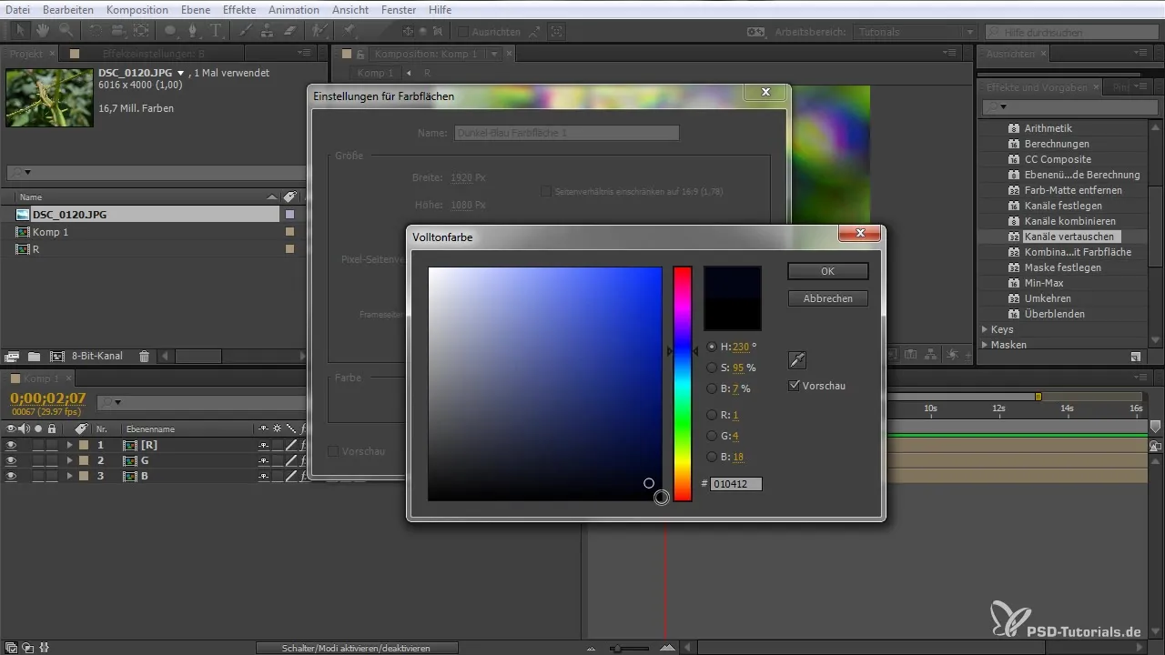The image size is (1165, 655).
Task: Select the Eraser tool in the toolbar
Action: pyautogui.click(x=289, y=31)
